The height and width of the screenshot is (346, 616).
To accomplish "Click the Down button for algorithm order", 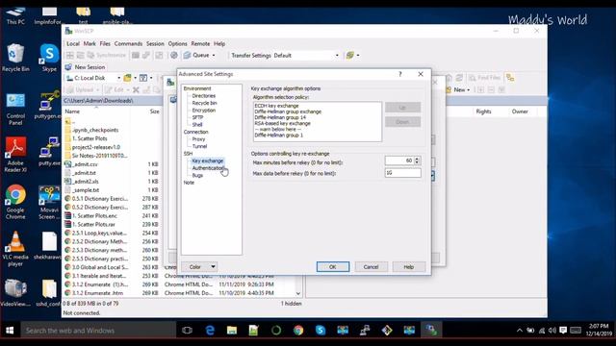I will pos(402,122).
